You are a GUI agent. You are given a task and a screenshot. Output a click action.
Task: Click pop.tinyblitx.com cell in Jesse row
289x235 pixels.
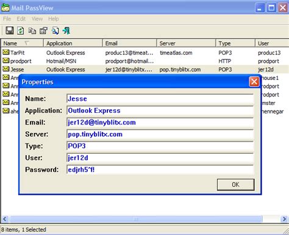point(180,70)
